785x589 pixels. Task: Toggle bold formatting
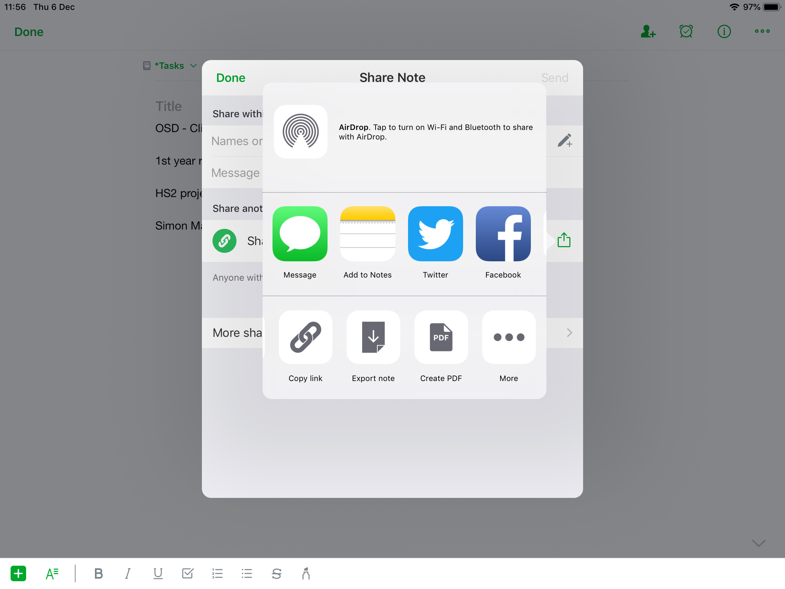pyautogui.click(x=99, y=573)
